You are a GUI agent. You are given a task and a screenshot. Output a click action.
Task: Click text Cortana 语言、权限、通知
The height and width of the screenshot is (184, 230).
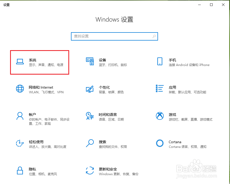pos(188,147)
